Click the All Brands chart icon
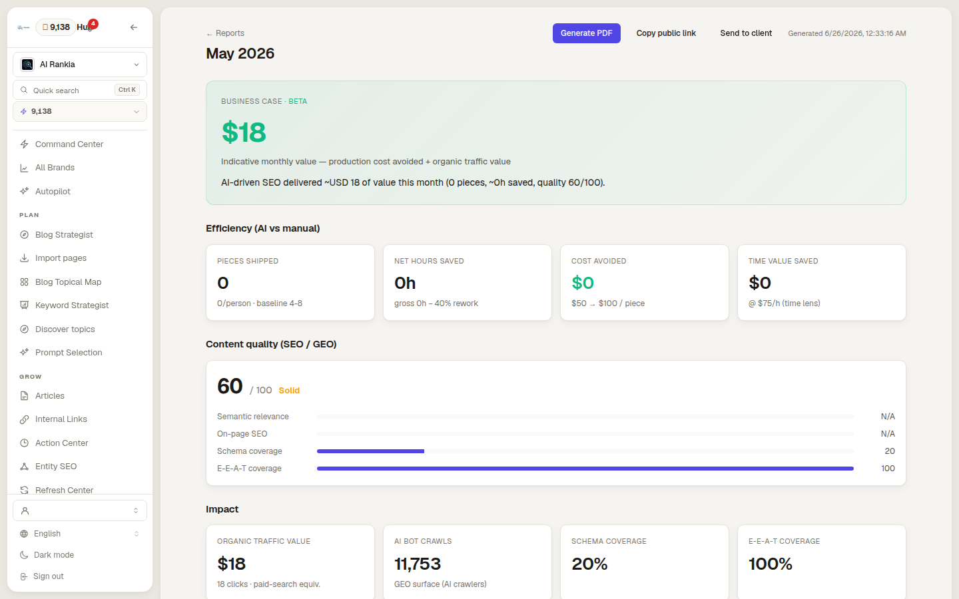 (x=24, y=168)
